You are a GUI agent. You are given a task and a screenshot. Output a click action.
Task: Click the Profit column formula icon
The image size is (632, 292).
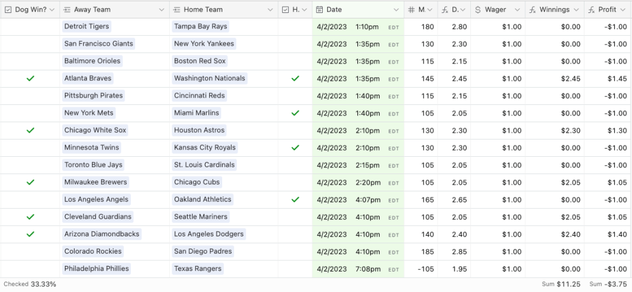point(592,10)
